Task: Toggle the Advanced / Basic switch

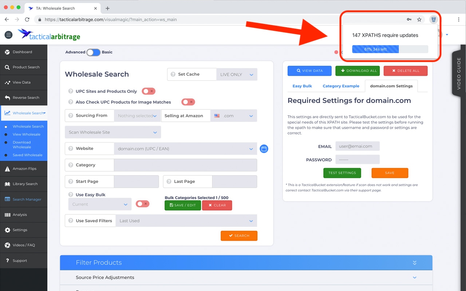Action: point(93,52)
